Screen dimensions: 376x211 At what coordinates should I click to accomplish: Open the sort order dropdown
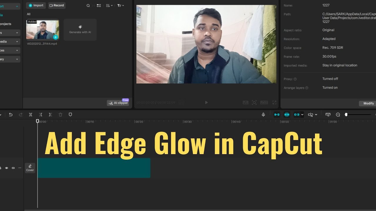pyautogui.click(x=109, y=6)
